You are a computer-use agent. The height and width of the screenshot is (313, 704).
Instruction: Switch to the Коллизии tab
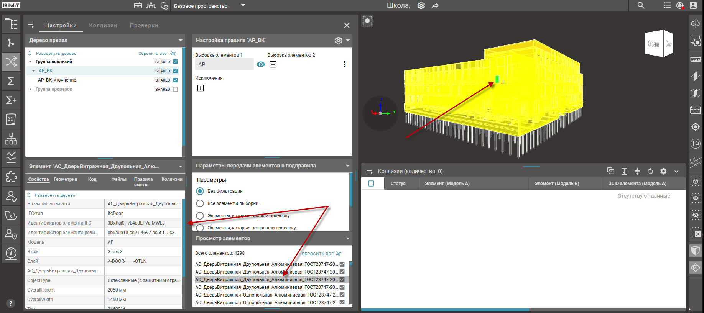(x=103, y=25)
